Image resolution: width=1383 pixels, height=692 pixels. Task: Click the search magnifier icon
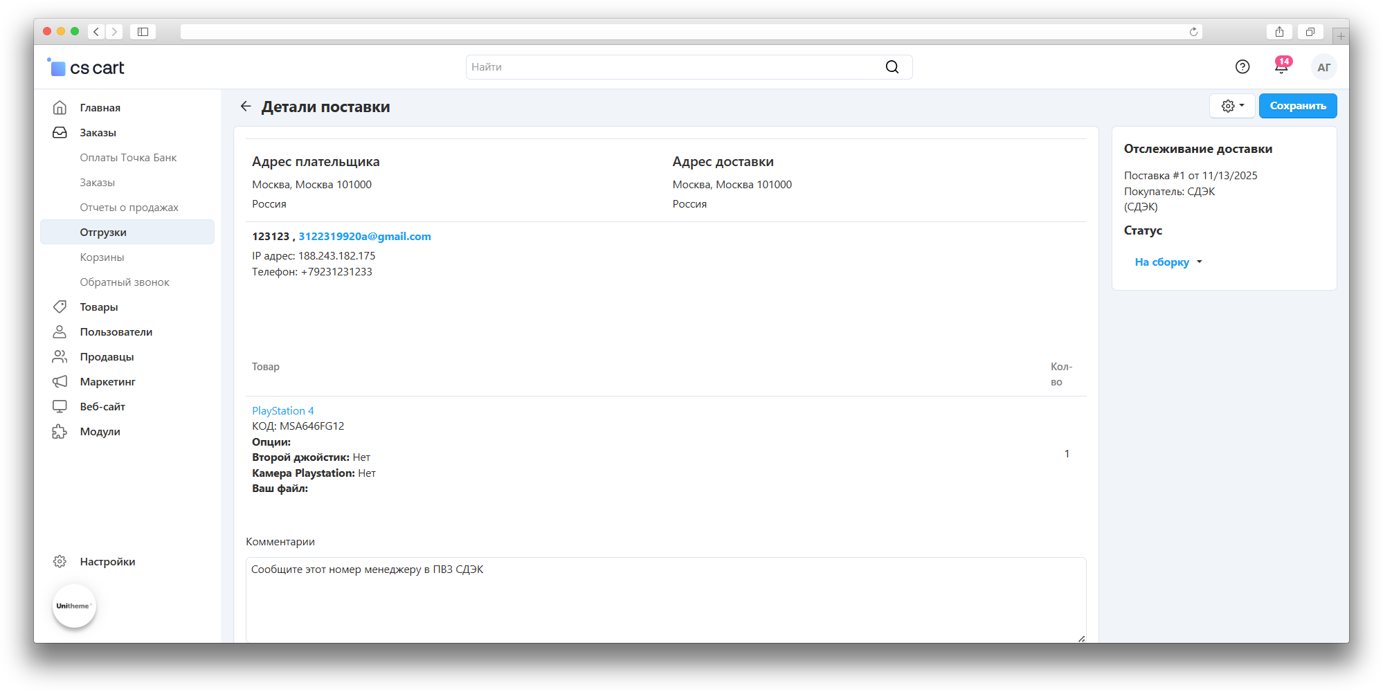tap(892, 67)
